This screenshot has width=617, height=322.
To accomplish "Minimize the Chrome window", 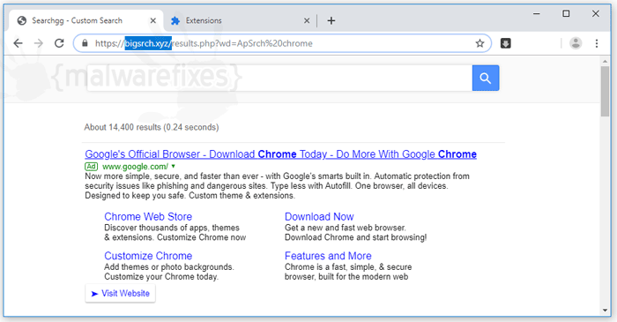I will 536,14.
